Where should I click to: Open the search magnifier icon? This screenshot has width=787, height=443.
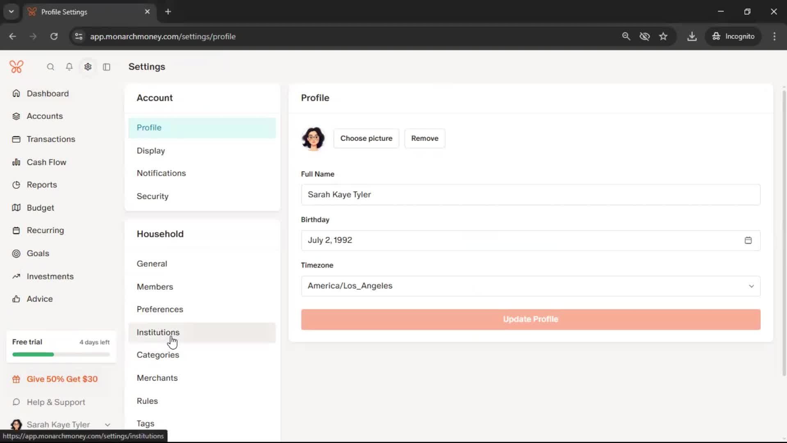pos(50,67)
